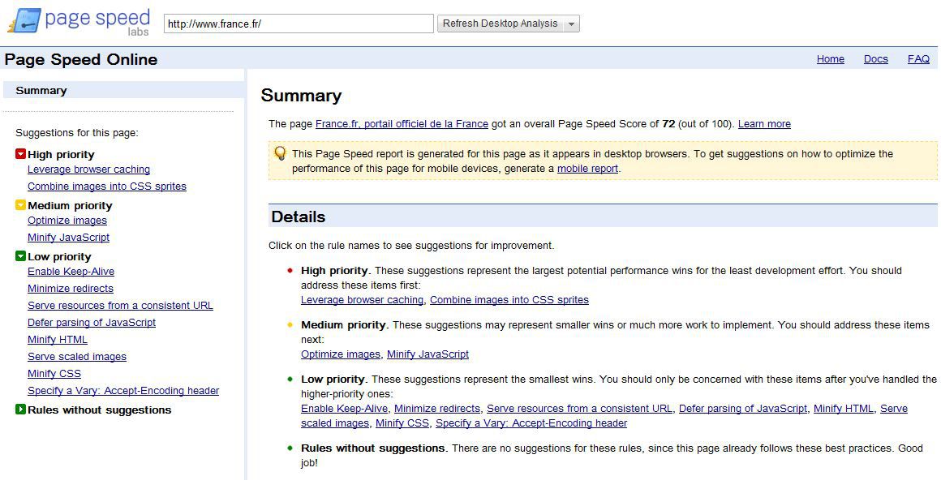
Task: Collapse the Low priority green arrow
Action: point(20,256)
